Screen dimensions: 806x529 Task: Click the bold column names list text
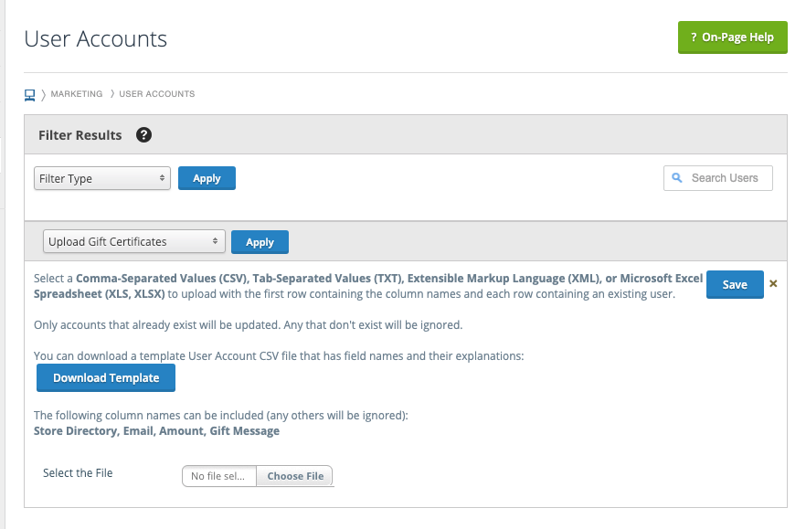tap(156, 430)
